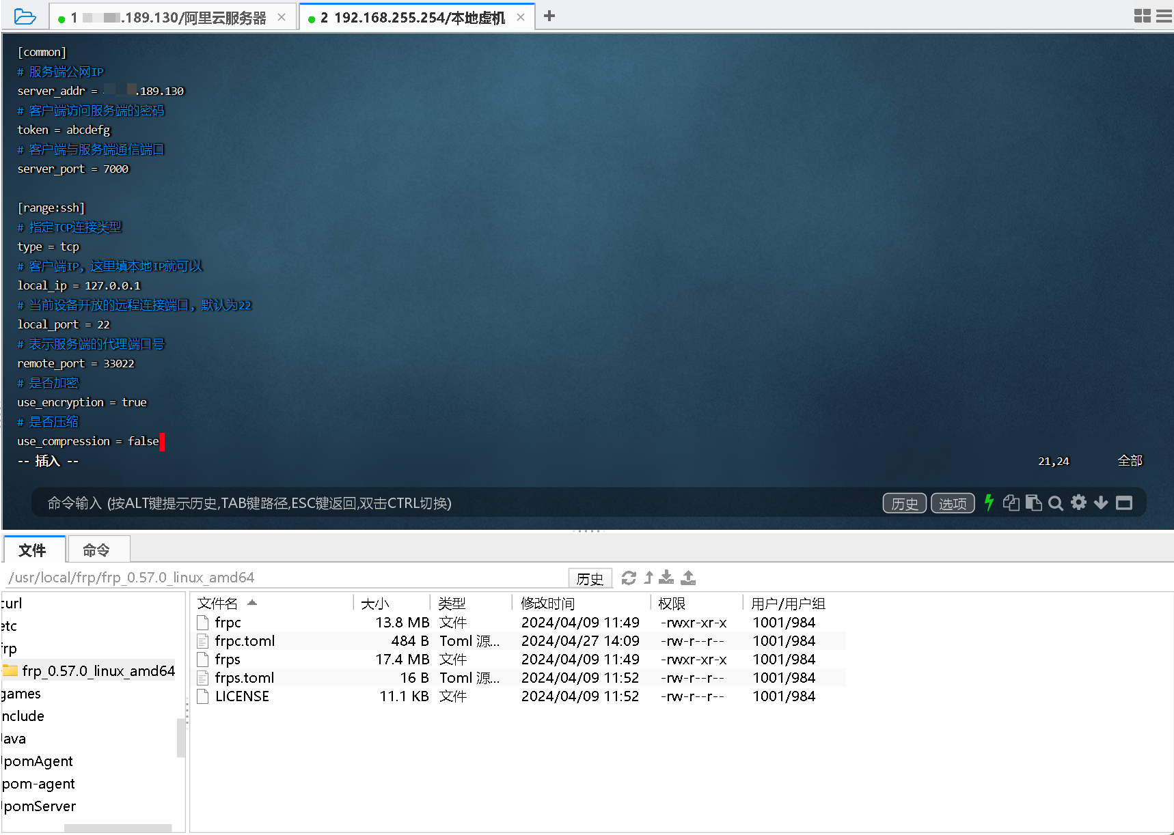The height and width of the screenshot is (835, 1174).
Task: Click the green lightning quick command icon
Action: [x=989, y=503]
